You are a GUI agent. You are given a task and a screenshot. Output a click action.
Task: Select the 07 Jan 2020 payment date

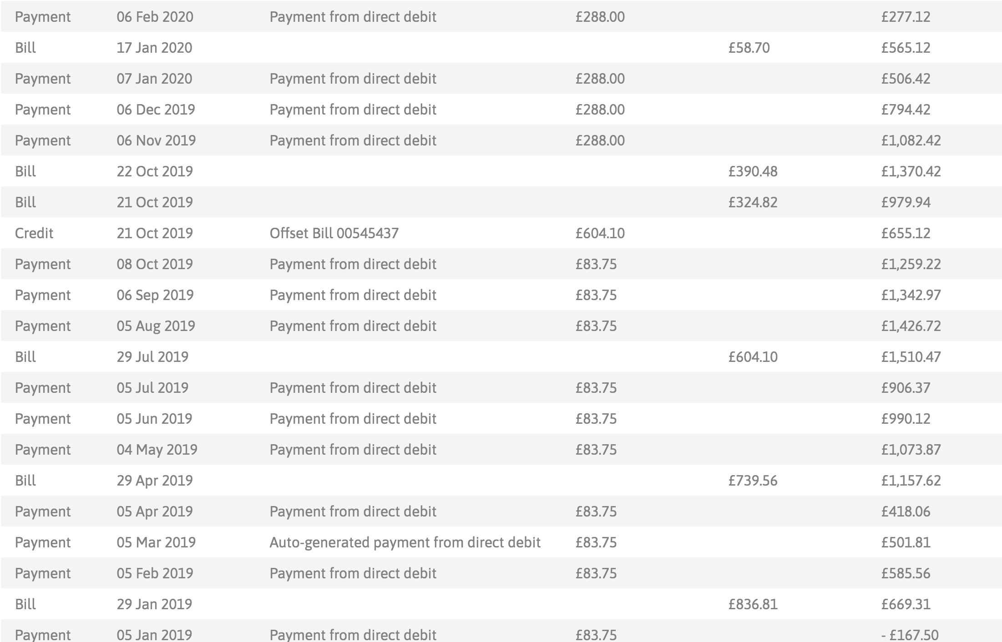tap(154, 79)
